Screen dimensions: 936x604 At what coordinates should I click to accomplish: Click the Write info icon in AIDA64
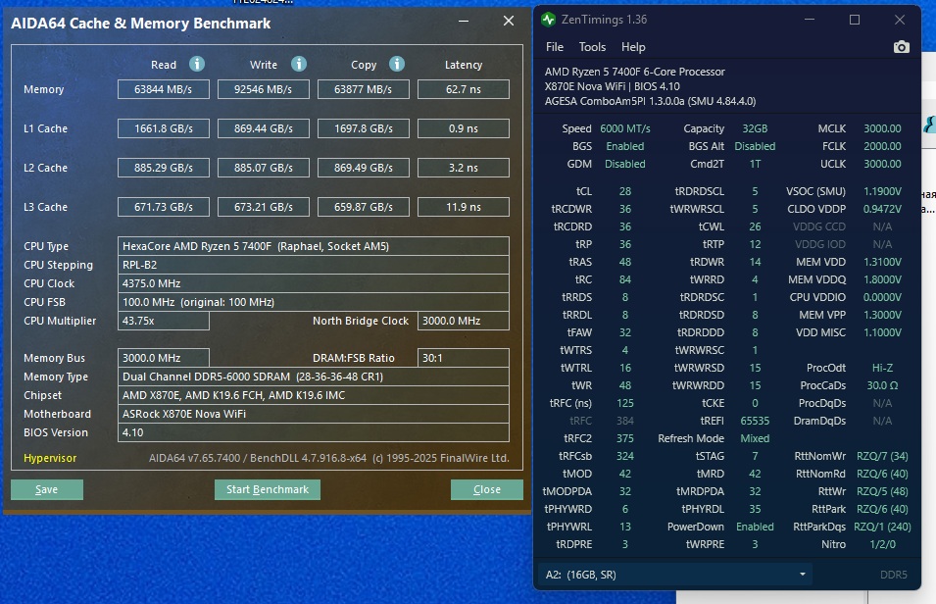(299, 64)
